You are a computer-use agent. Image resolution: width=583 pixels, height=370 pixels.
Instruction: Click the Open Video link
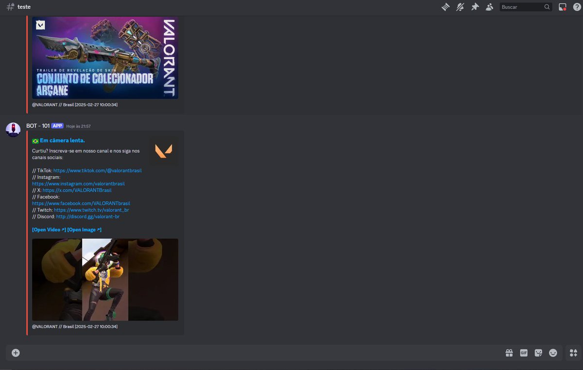pyautogui.click(x=49, y=230)
